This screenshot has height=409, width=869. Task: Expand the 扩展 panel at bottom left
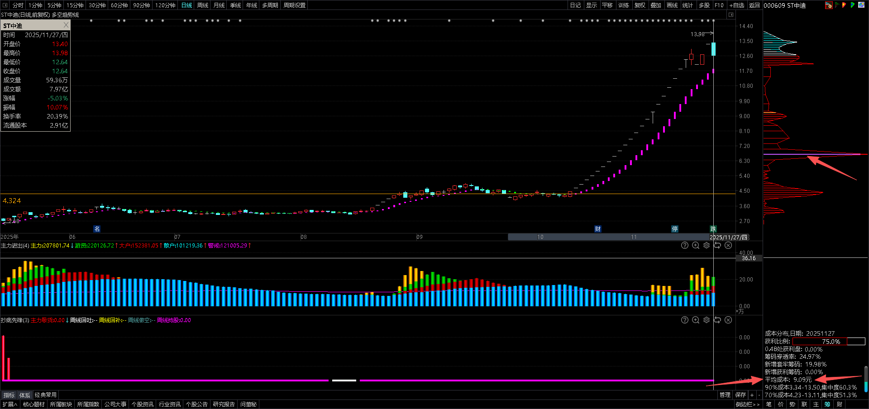(10, 404)
